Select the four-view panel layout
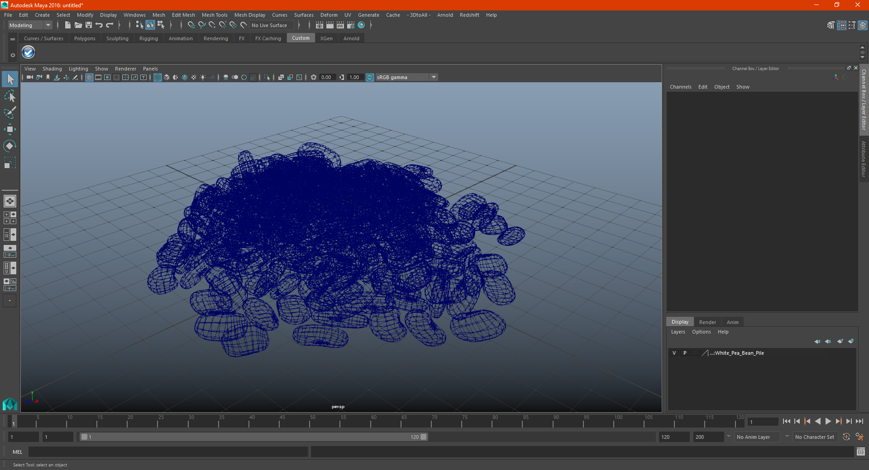 10,218
